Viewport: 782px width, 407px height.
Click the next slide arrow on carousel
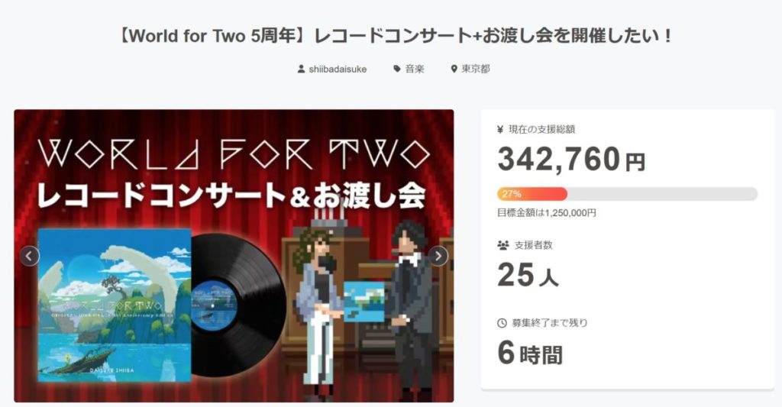[x=438, y=257]
